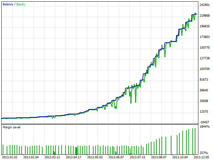Click the 2013.07.15 date label
The height and width of the screenshot is (160, 213).
tap(137, 157)
